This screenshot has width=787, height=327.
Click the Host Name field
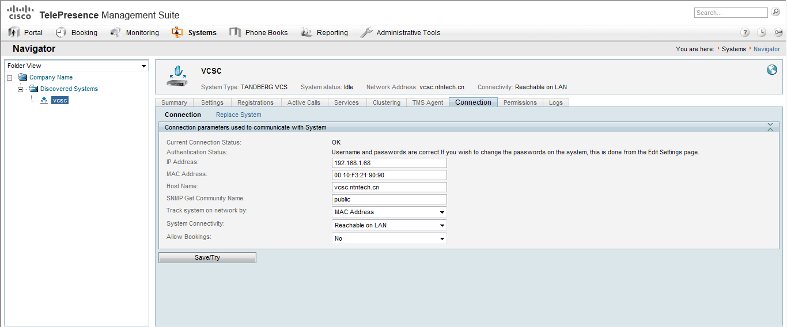click(389, 187)
